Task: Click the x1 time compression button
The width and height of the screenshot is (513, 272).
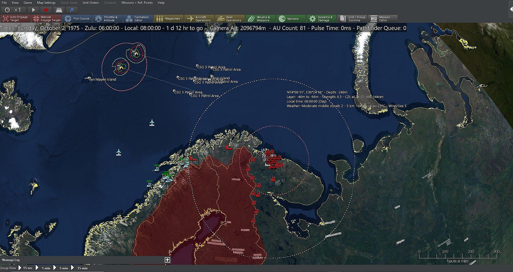Action: [14, 10]
